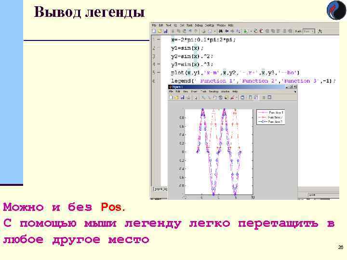Select Zoom Out tool in Figure 1 toolbar
347x260 pixels.
209,97
